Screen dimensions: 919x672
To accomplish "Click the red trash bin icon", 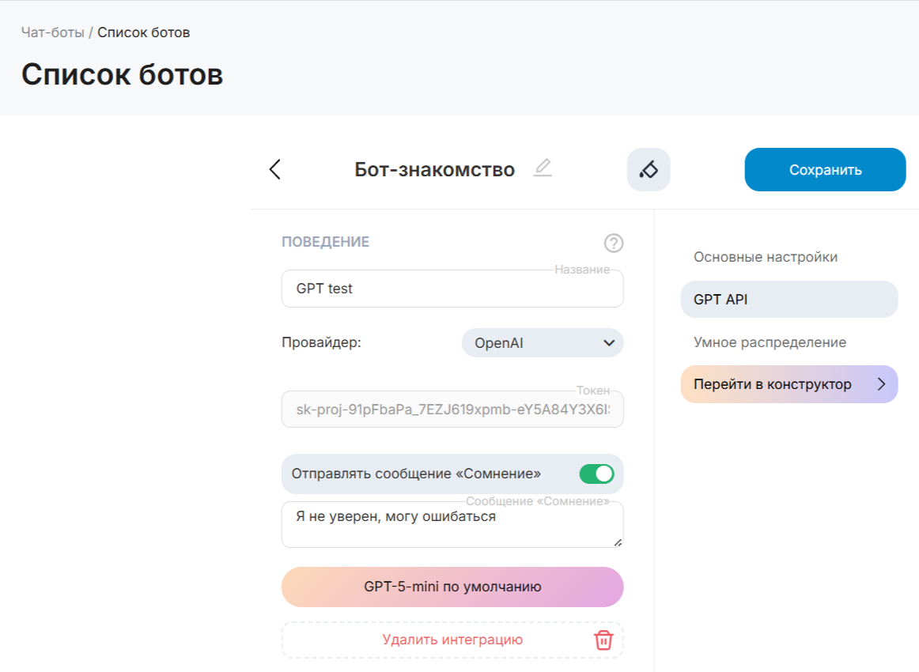I will pyautogui.click(x=603, y=640).
